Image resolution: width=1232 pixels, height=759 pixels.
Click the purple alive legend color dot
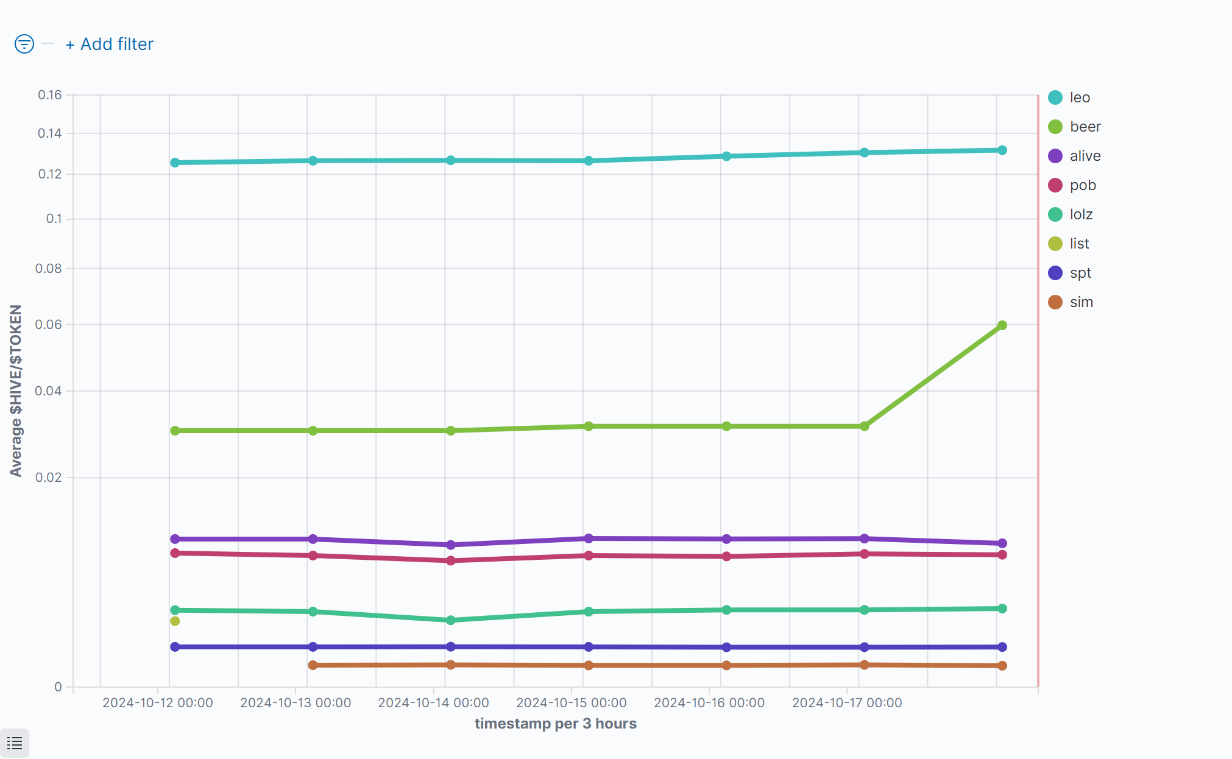point(1055,156)
